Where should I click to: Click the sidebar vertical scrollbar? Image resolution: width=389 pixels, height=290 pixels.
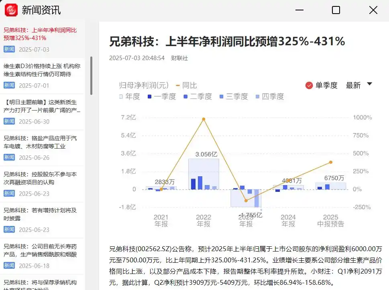tap(91, 76)
